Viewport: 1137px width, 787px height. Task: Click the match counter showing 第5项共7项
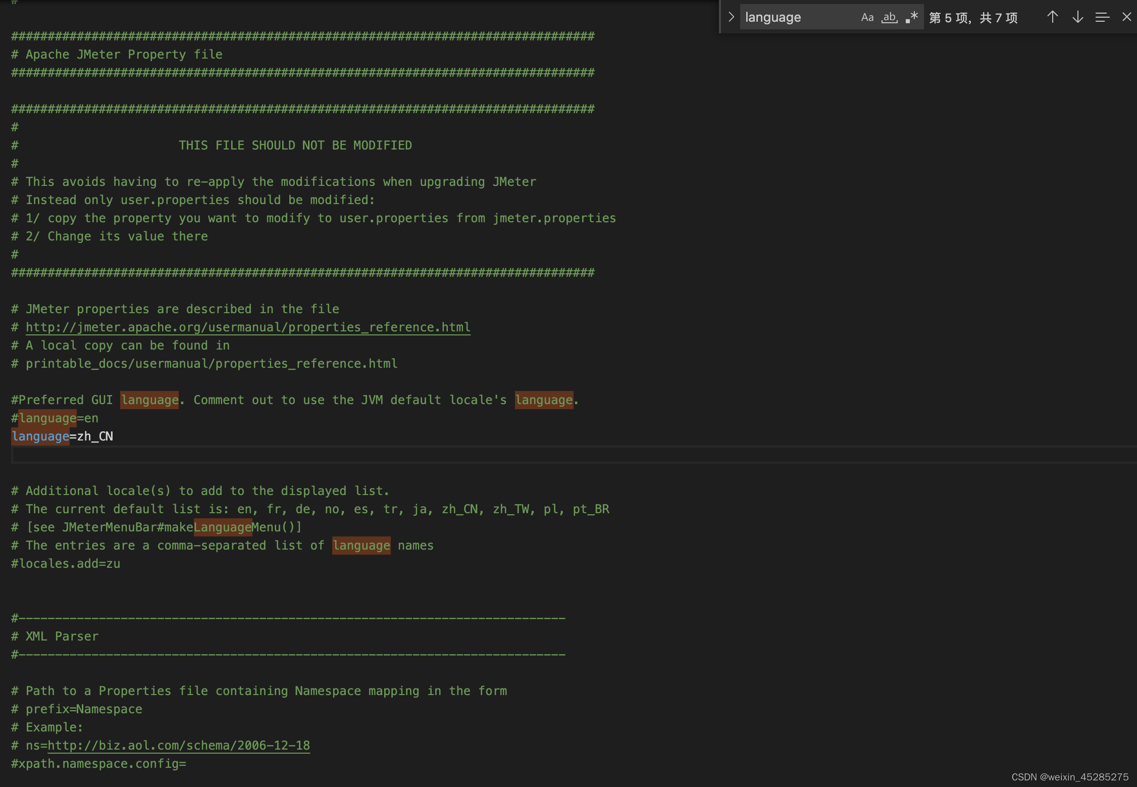click(x=974, y=18)
